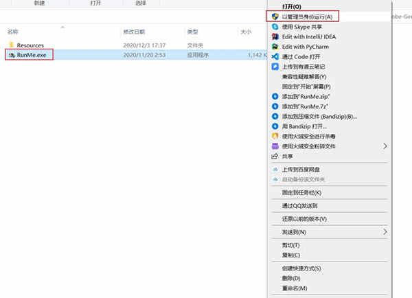Click the Skype share icon
This screenshot has height=298, width=412.
(275, 27)
